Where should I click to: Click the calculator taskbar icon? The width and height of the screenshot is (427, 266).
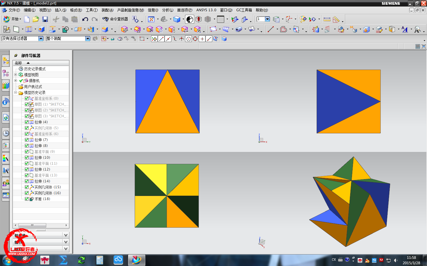pyautogui.click(x=100, y=260)
